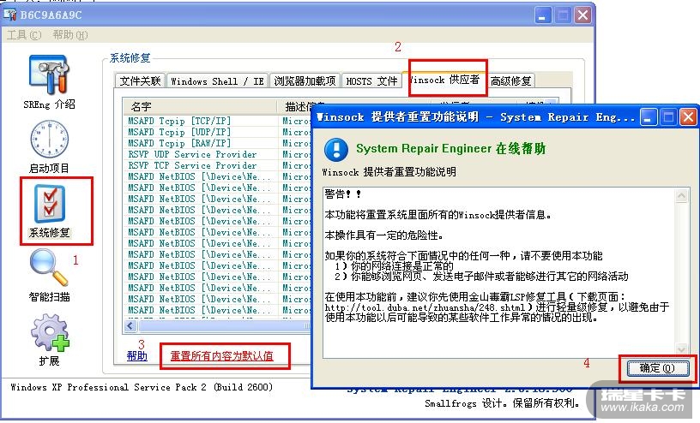The image size is (700, 423).
Task: Switch to the Winsock 供应者 tab
Action: 444,80
